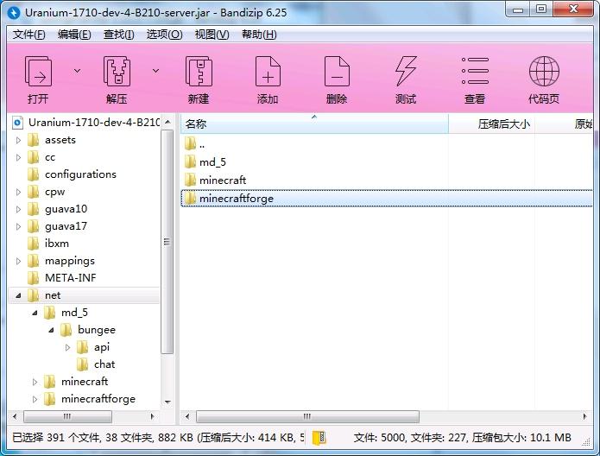Click the parent folder '..' entry in list
Screen dimensions: 600x456
(x=202, y=145)
